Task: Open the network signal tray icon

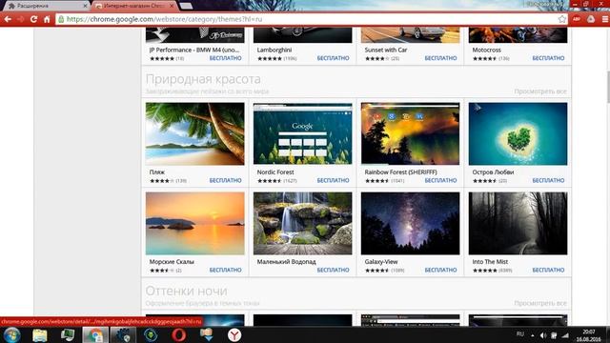Action: (x=565, y=335)
